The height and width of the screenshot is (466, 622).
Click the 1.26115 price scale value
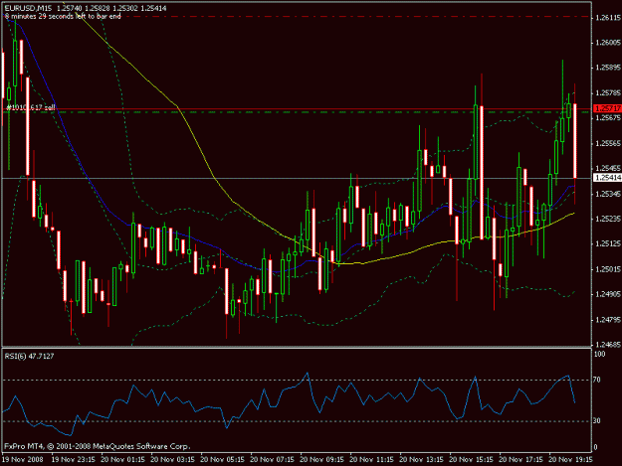[608, 18]
